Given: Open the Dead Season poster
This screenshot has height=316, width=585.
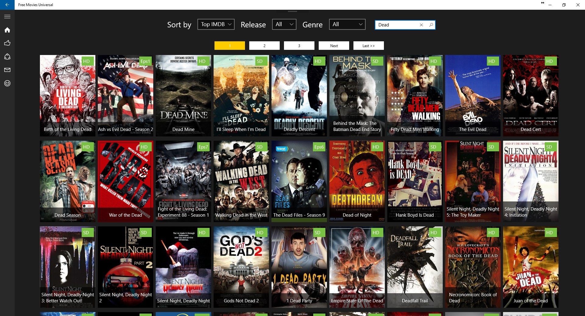Looking at the screenshot, I should click(68, 181).
